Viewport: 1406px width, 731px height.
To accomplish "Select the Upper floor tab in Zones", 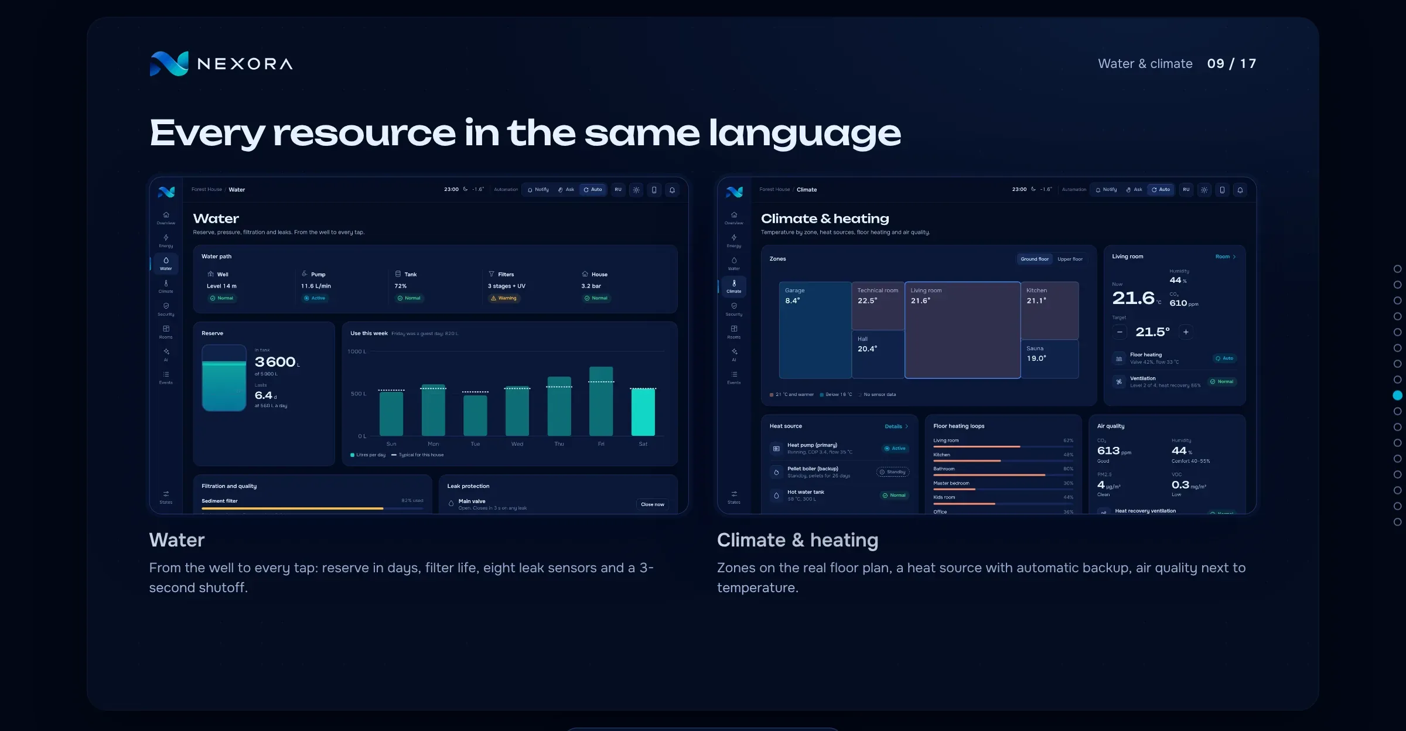I will (x=1070, y=259).
